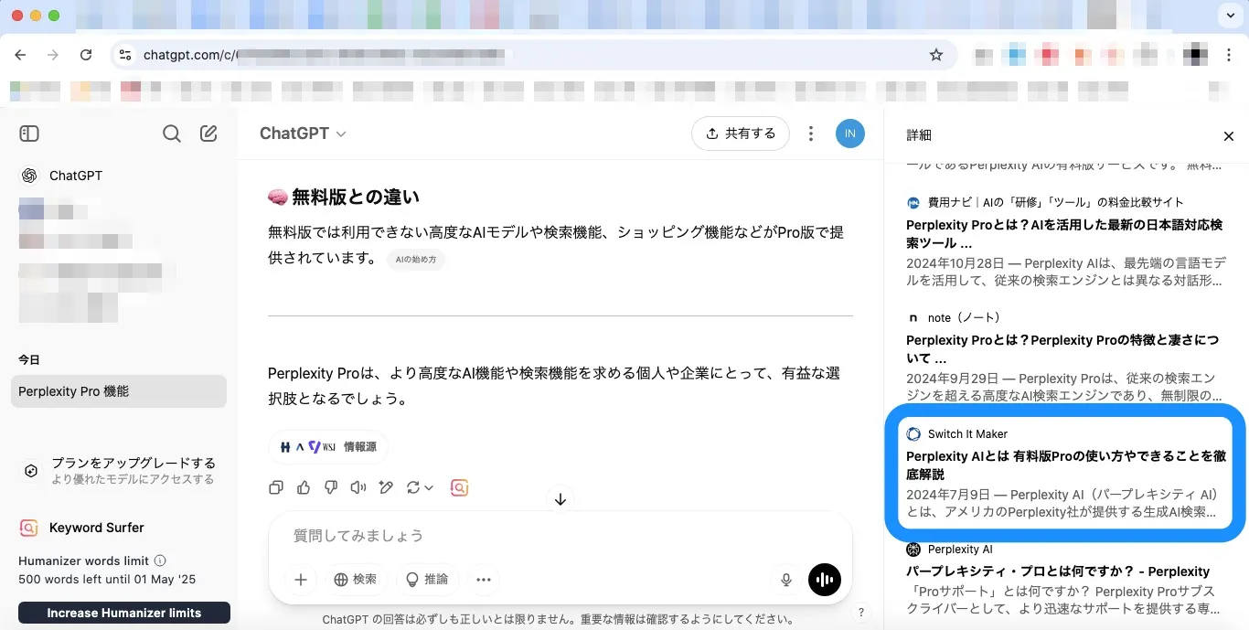
Task: Play the response aloud with the speaker icon
Action: [x=358, y=487]
